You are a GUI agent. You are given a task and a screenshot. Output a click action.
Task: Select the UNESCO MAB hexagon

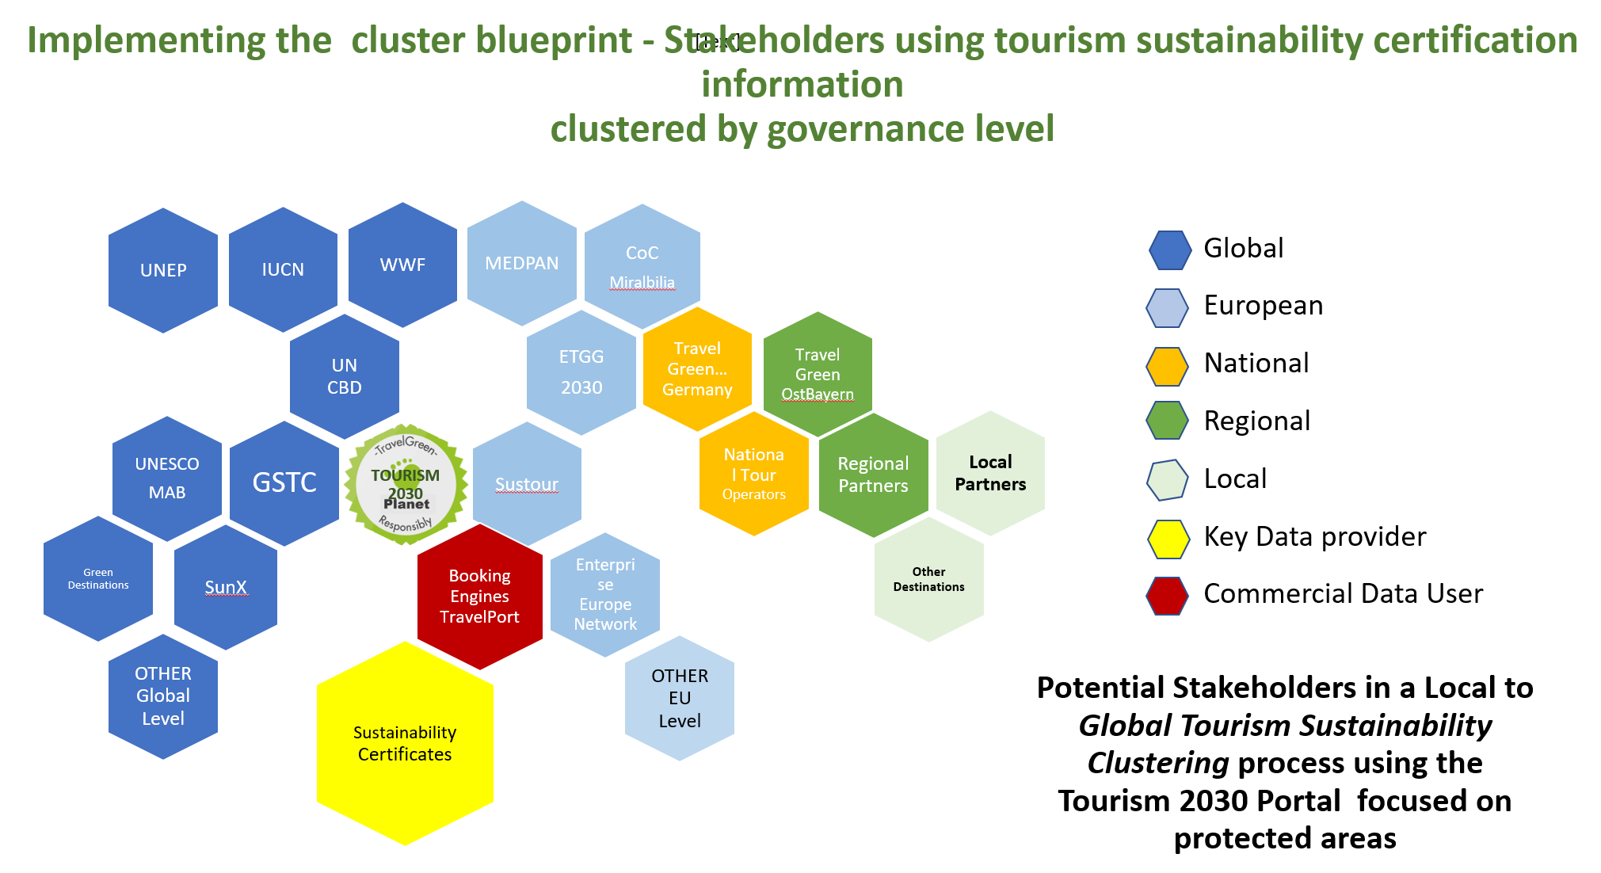167,478
